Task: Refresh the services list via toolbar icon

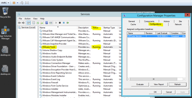Action: [x=38, y=23]
